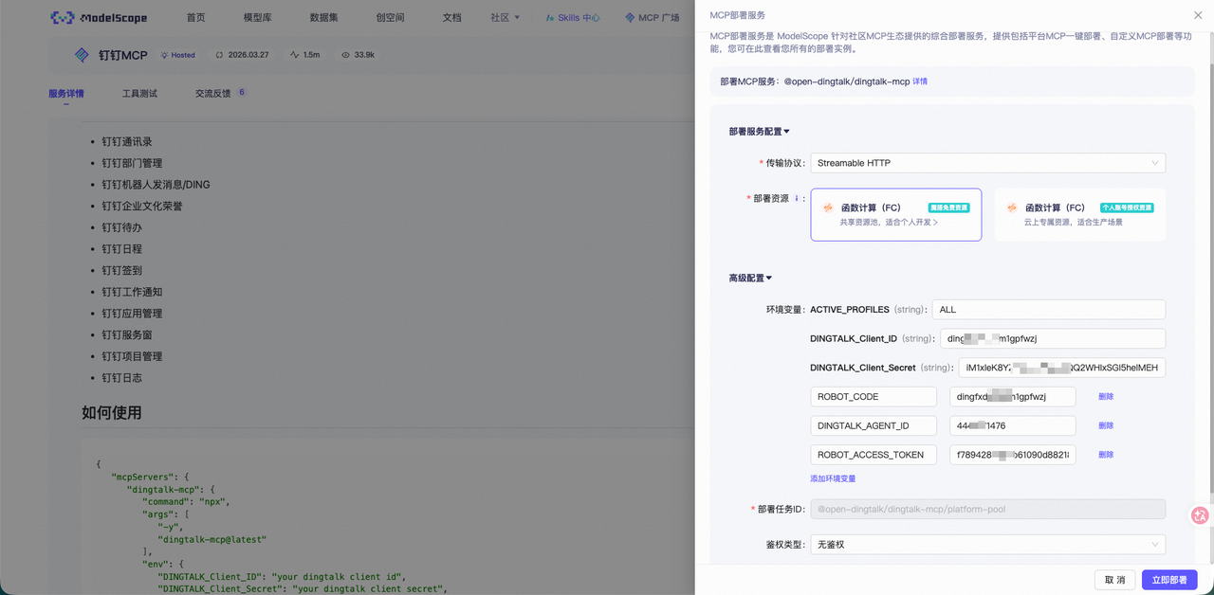Click the DINGTALK_Client_Secret value field
This screenshot has height=595, width=1214.
(1062, 368)
